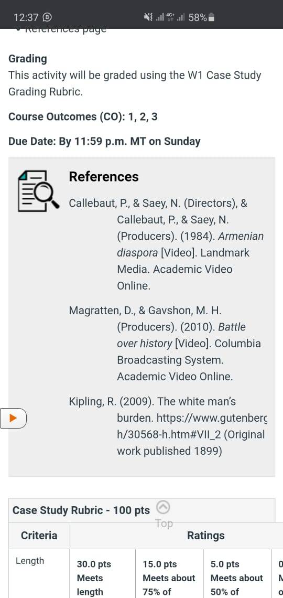This screenshot has height=598, width=283.
Task: Tap the Criteria column header
Action: click(x=39, y=536)
